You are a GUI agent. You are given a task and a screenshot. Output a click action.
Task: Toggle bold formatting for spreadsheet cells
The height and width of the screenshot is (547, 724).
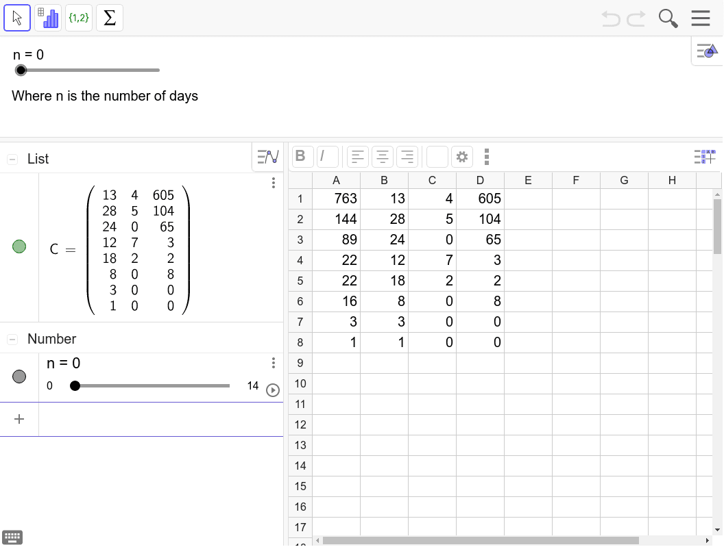[x=302, y=156]
